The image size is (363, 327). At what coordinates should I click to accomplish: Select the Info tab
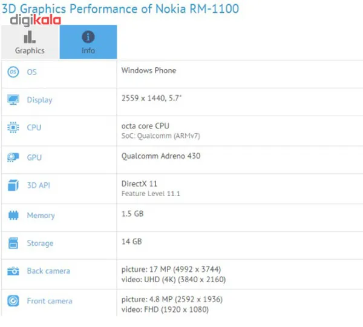click(88, 42)
